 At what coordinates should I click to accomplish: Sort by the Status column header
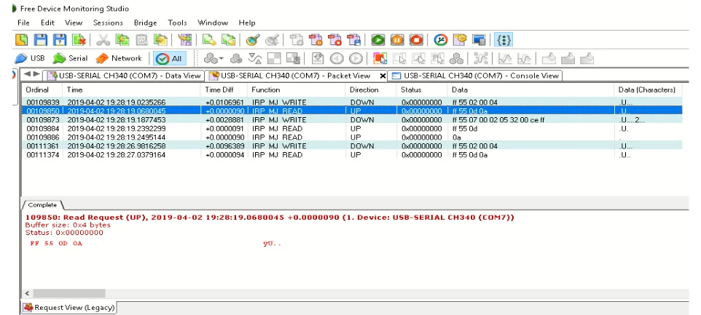422,89
